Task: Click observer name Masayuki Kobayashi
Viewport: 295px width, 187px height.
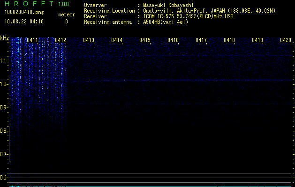Action: pos(168,5)
